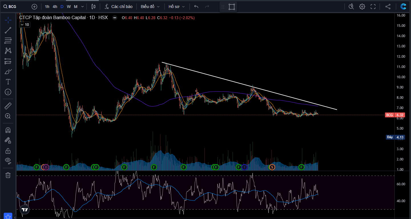Pick the ruler measure tool
The image size is (411, 219).
(8, 106)
